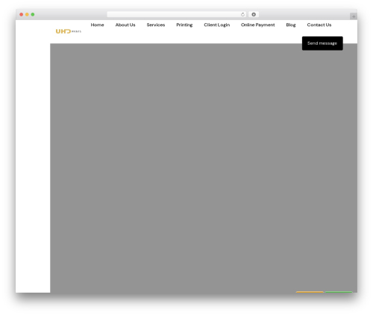Screen dimensions: 373x315
Task: Click the UHD Prints logo
Action: (x=69, y=31)
